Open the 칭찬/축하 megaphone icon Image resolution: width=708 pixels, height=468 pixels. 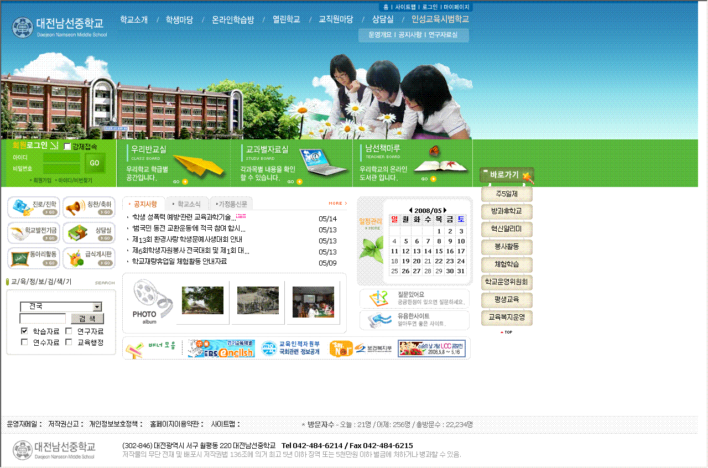point(88,207)
